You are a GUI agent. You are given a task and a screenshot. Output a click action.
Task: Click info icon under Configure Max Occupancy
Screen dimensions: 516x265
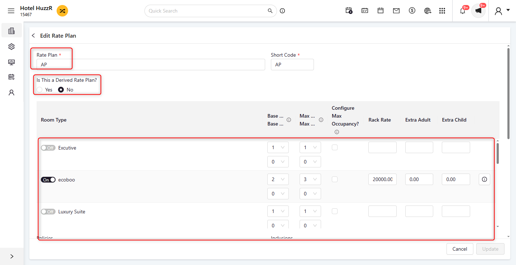click(336, 132)
